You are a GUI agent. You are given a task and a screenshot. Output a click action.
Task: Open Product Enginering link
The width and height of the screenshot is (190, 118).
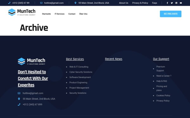78,82
